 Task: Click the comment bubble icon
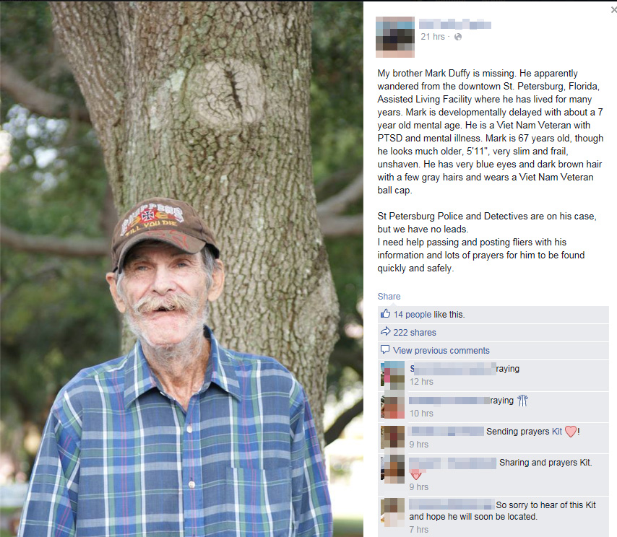pos(385,349)
